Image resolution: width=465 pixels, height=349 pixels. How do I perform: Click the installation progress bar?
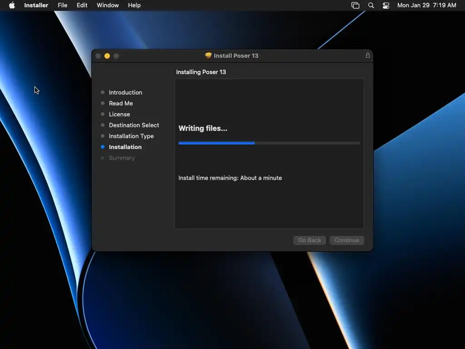click(269, 143)
